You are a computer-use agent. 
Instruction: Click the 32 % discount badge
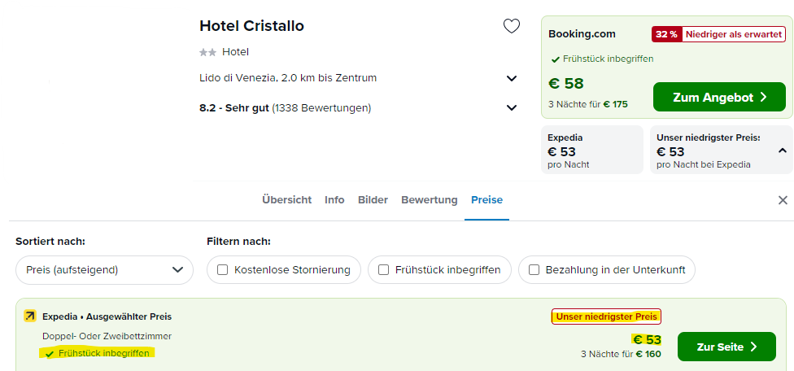click(666, 34)
